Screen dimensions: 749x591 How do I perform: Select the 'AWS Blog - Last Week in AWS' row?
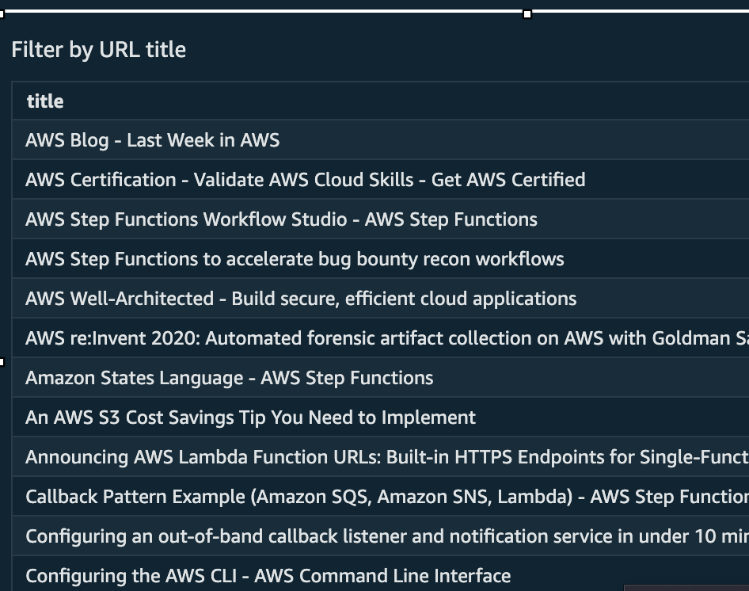point(381,140)
